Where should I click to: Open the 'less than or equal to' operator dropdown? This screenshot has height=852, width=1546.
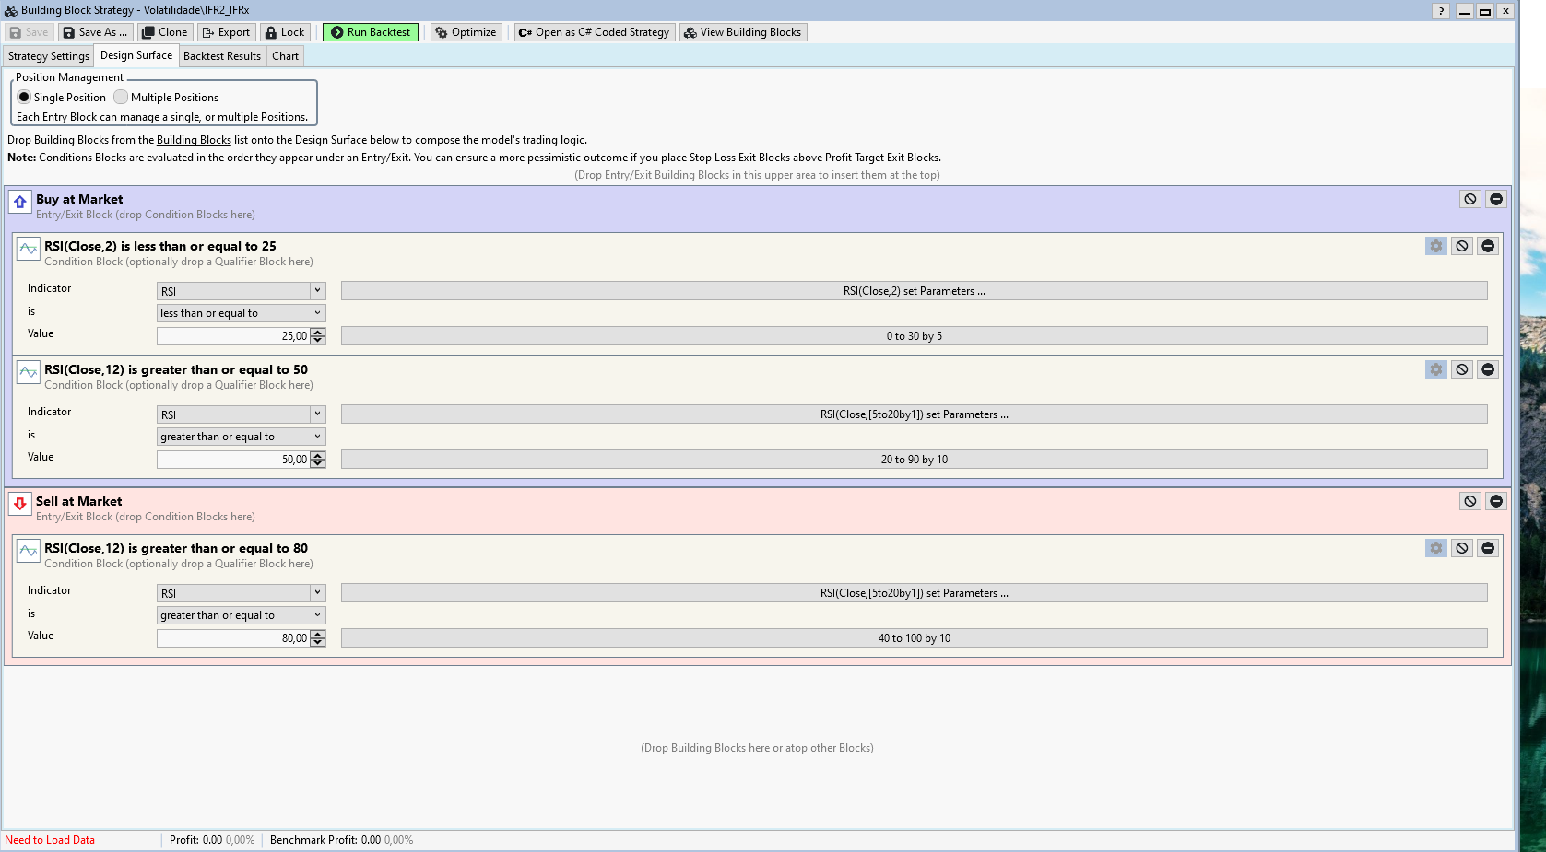pyautogui.click(x=317, y=312)
